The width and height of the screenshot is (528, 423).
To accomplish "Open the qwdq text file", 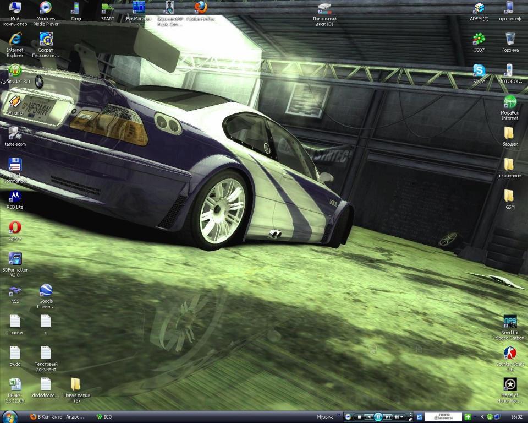I will coord(15,356).
